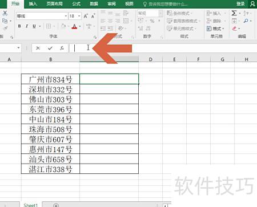The image size is (257, 207).
Task: Open the Formulas (公式) tab
Action: [x=77, y=4]
